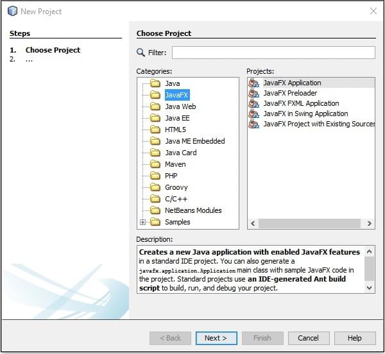385x354 pixels.
Task: Click the Description vertical scrollbar thumb
Action: coord(369,269)
